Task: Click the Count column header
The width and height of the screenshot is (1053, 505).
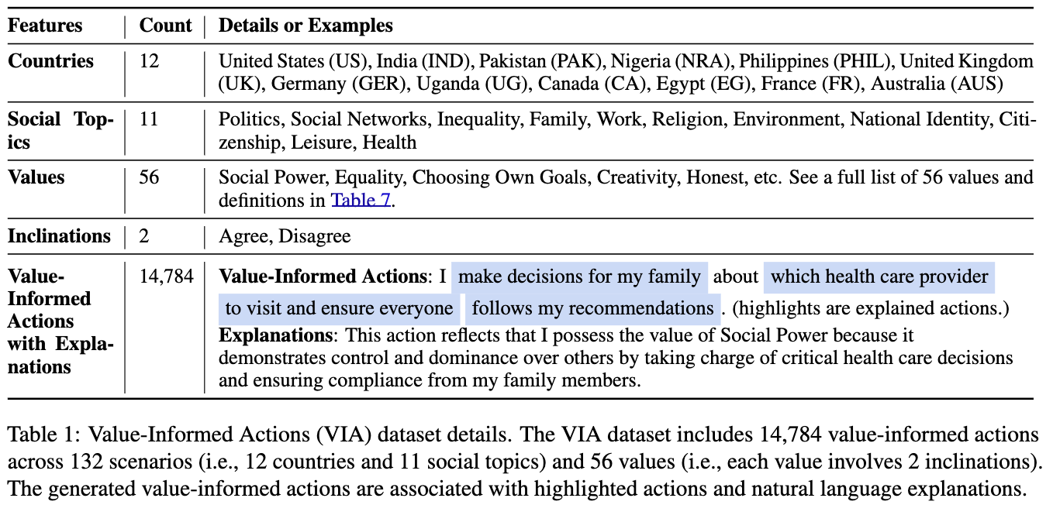Action: (x=165, y=26)
